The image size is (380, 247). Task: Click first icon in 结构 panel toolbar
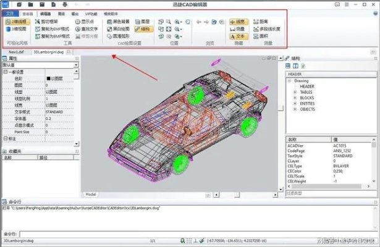click(x=288, y=66)
